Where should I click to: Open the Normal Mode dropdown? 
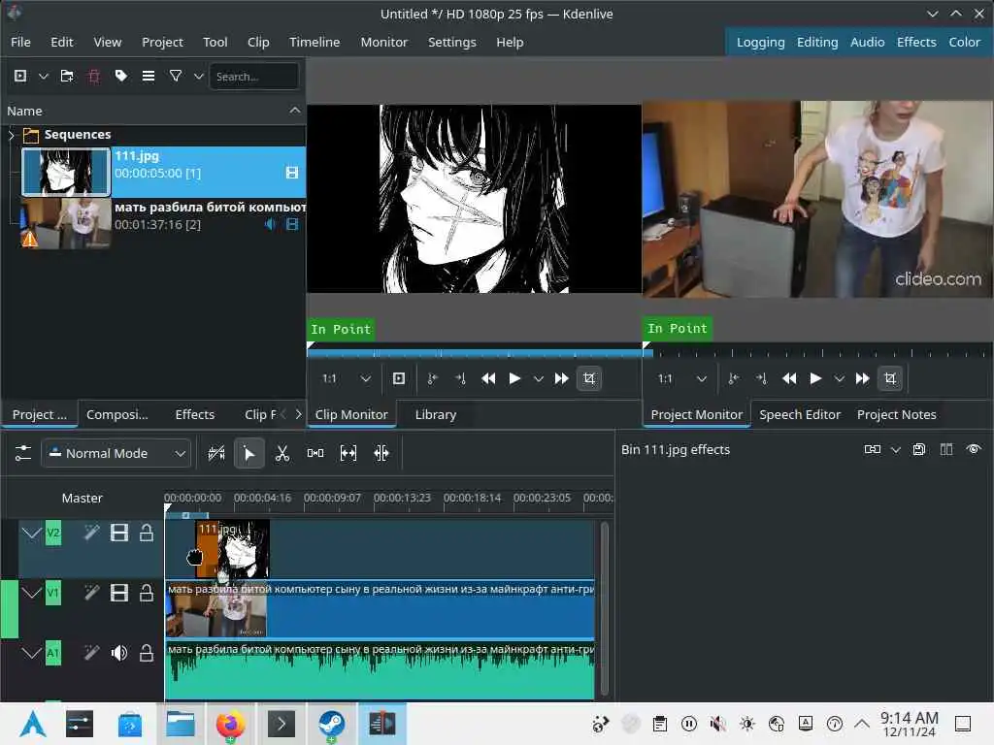pos(116,453)
